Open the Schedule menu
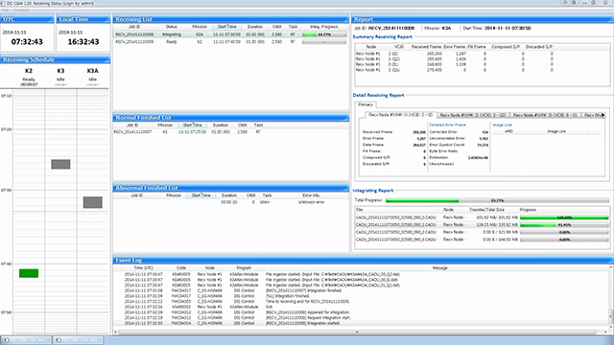 click(21, 11)
